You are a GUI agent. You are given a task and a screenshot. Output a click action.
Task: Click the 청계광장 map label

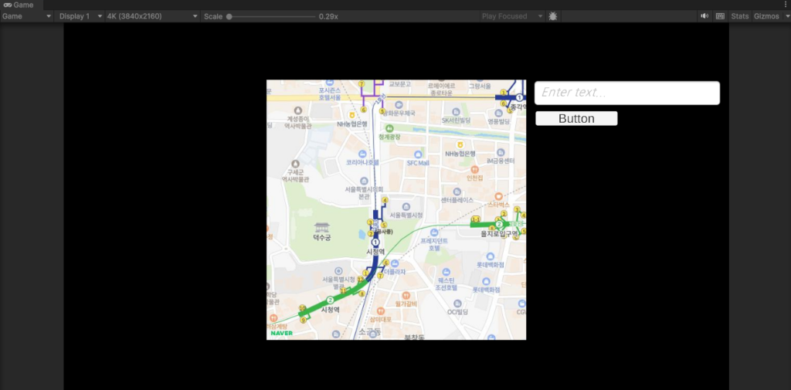pos(389,137)
